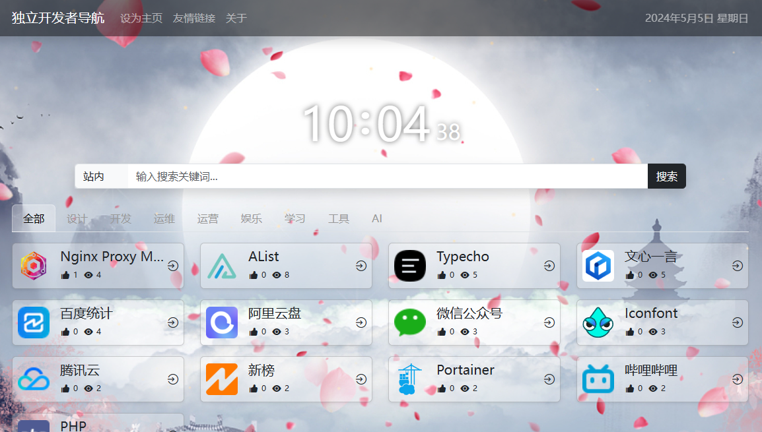The image size is (762, 432).
Task: Like Typecho with its thumbs-up icon
Action: coord(441,275)
